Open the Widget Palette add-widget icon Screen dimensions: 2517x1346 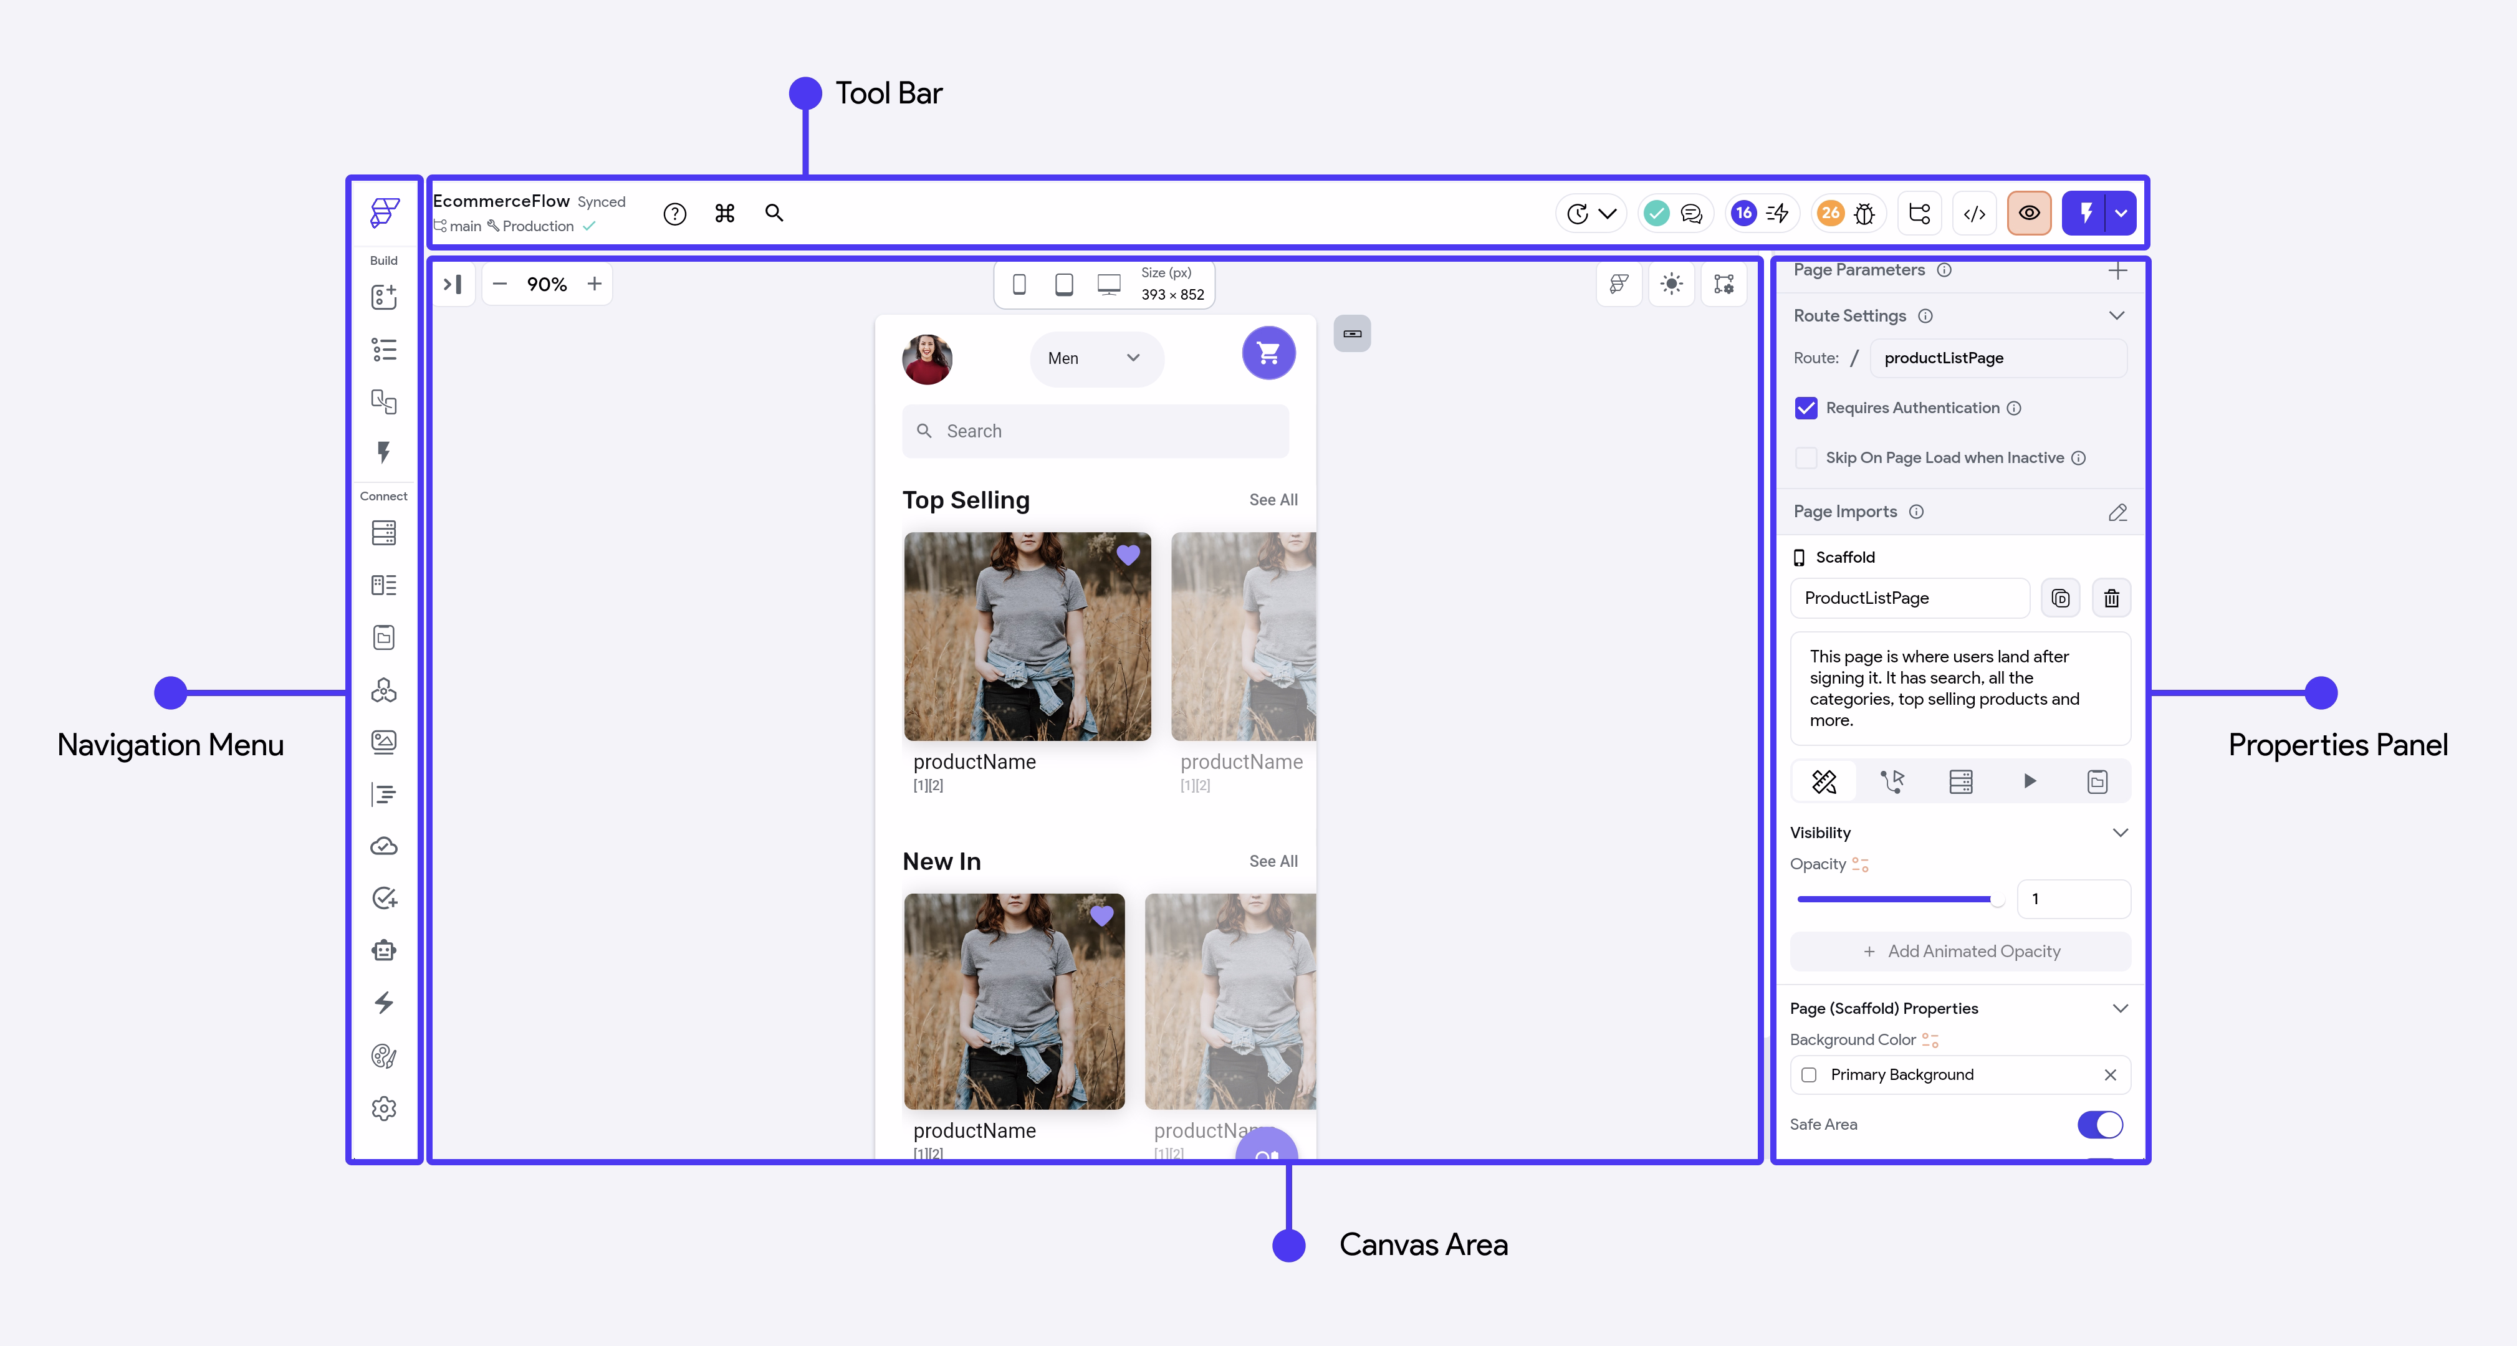384,297
